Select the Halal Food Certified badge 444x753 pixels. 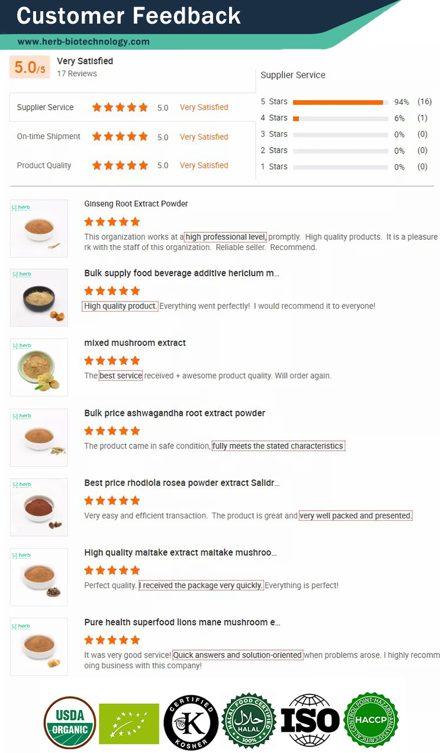tap(249, 723)
